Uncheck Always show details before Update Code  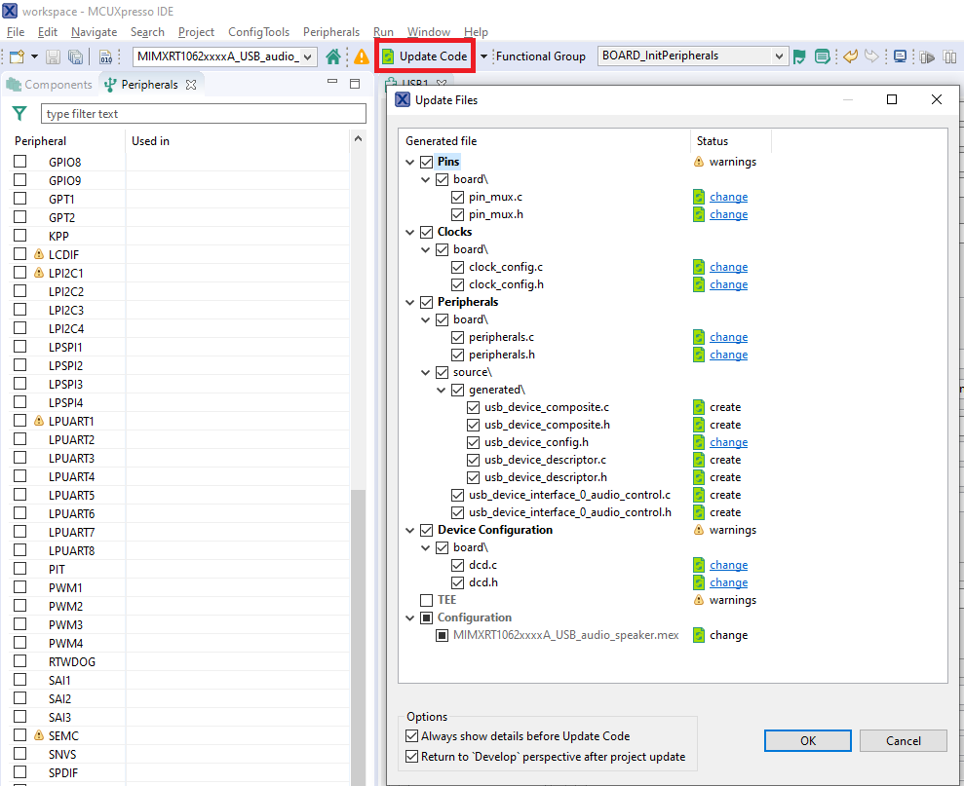412,735
